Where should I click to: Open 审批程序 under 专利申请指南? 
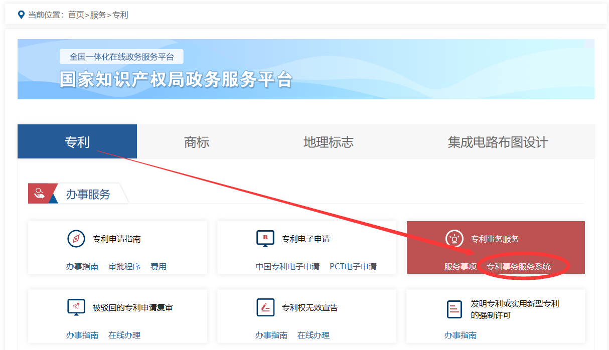click(124, 266)
